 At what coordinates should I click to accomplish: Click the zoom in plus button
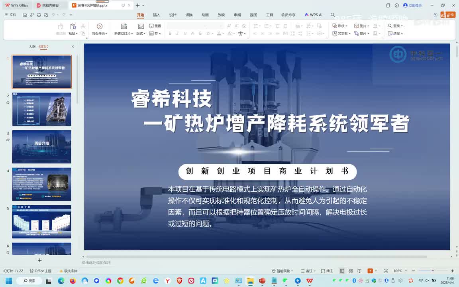click(x=453, y=271)
